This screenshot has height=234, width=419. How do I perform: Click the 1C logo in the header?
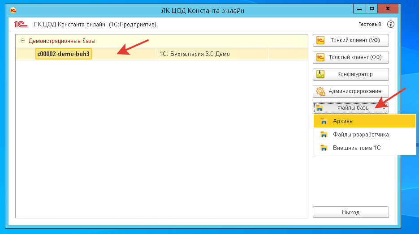pyautogui.click(x=22, y=24)
